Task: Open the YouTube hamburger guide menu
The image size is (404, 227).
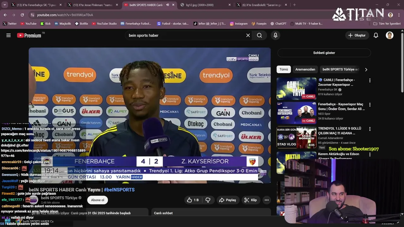Action: [x=9, y=35]
